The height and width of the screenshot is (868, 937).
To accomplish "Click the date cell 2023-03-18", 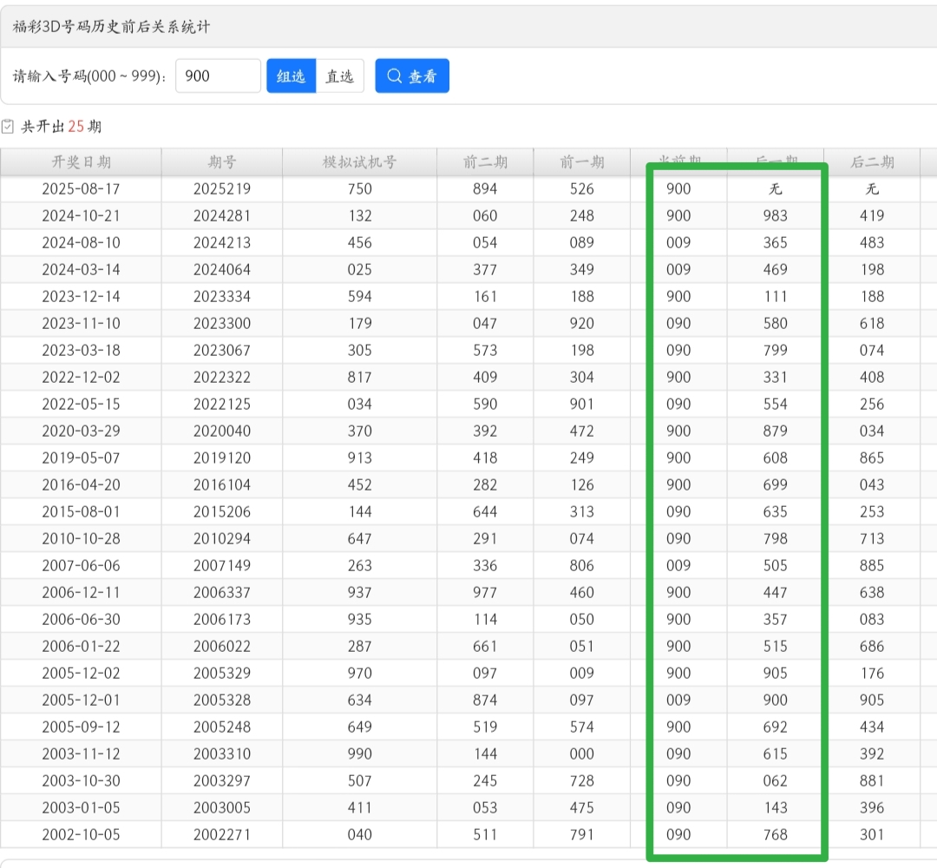I will click(82, 351).
